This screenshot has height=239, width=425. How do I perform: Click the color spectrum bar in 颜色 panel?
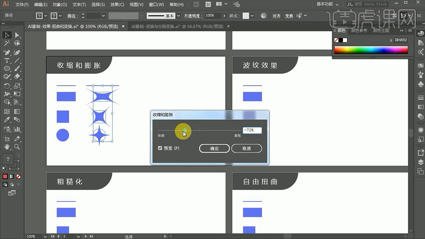(x=370, y=50)
